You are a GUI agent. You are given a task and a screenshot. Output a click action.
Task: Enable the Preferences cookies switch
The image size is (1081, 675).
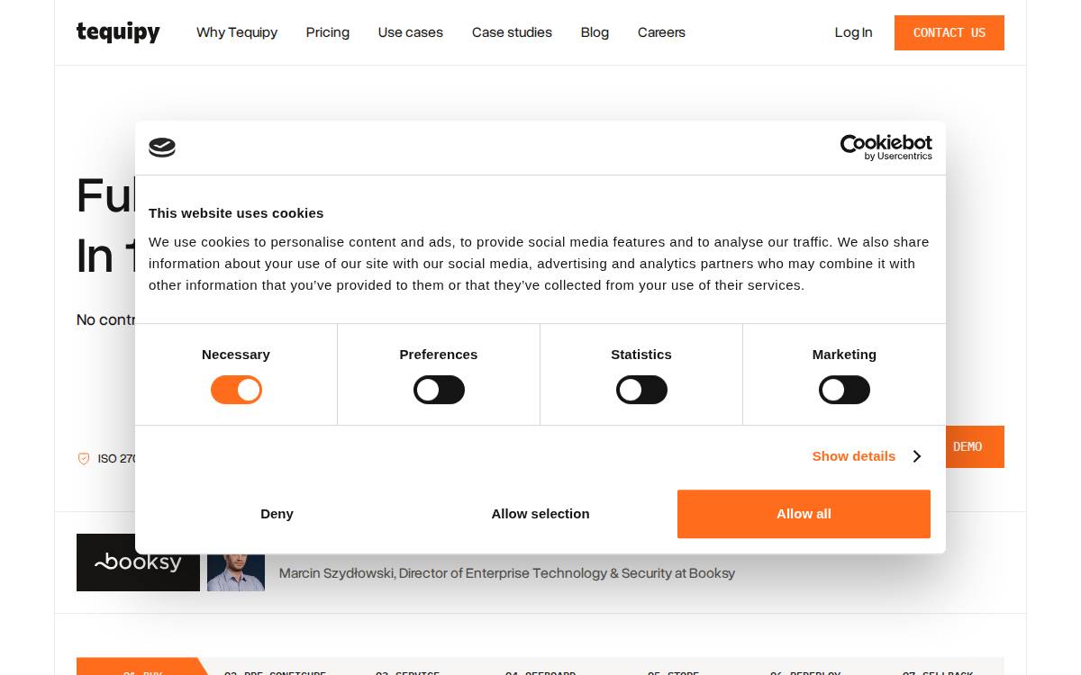439,390
